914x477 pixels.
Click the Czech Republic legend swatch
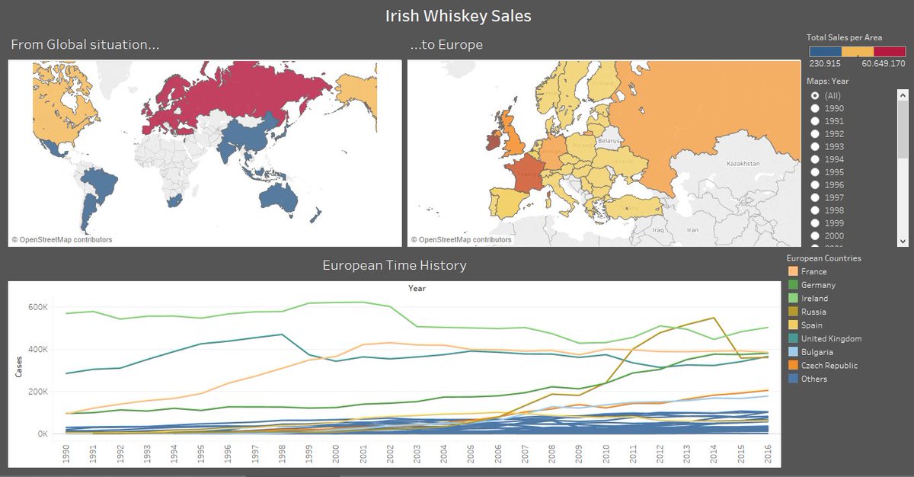click(792, 365)
